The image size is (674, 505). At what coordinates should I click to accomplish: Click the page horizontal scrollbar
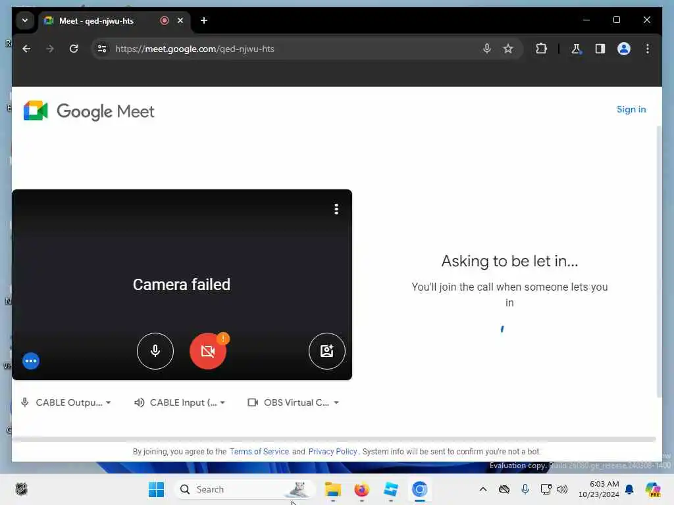click(334, 439)
